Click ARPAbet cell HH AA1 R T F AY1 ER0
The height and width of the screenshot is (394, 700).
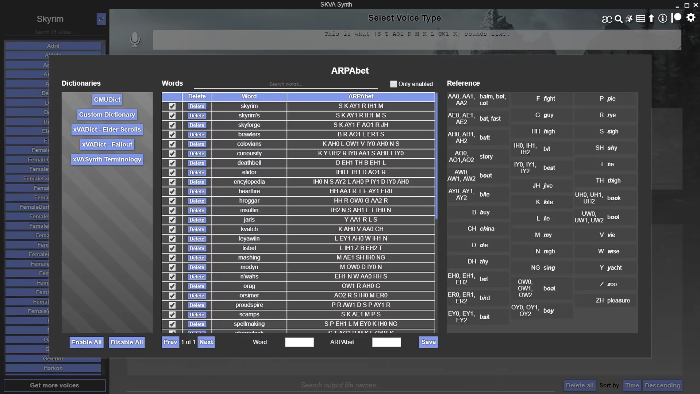(x=361, y=192)
